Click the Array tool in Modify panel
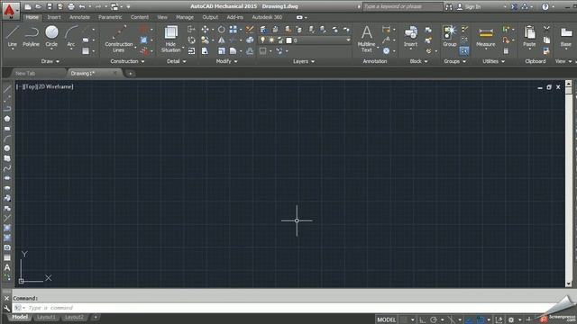The height and width of the screenshot is (324, 577). click(x=234, y=30)
